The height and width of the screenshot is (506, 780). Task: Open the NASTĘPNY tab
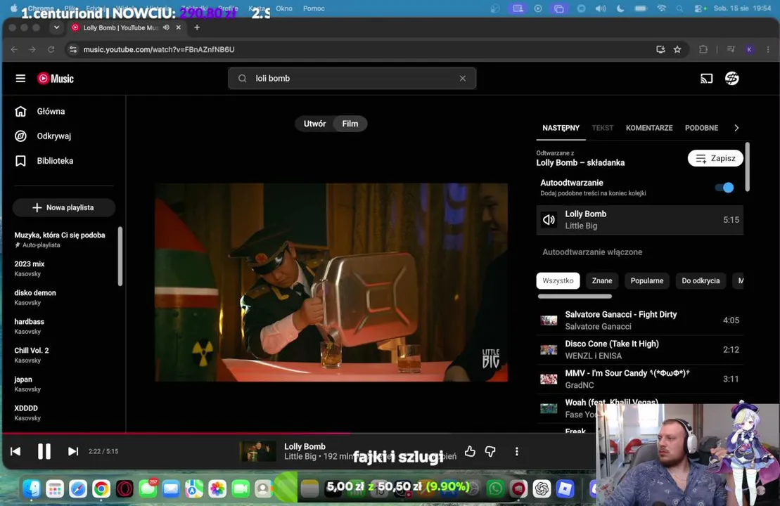(561, 128)
